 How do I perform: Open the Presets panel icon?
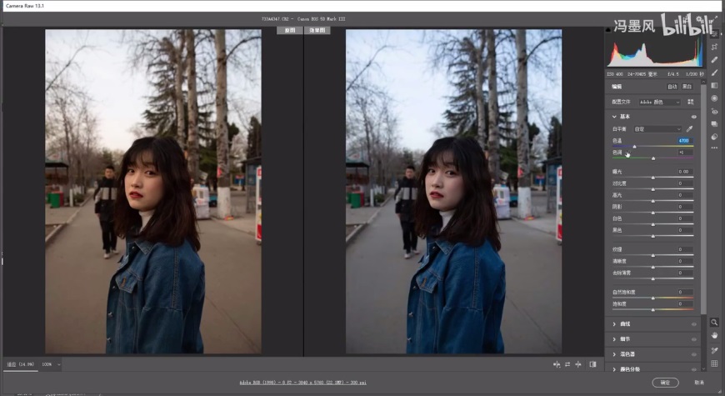pyautogui.click(x=714, y=137)
